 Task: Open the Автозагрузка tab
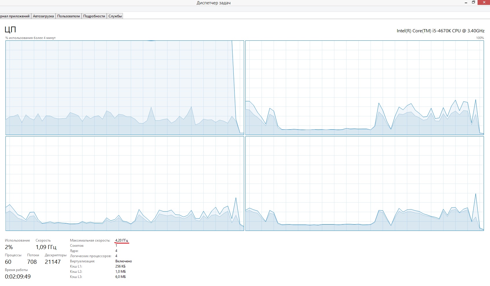point(43,16)
